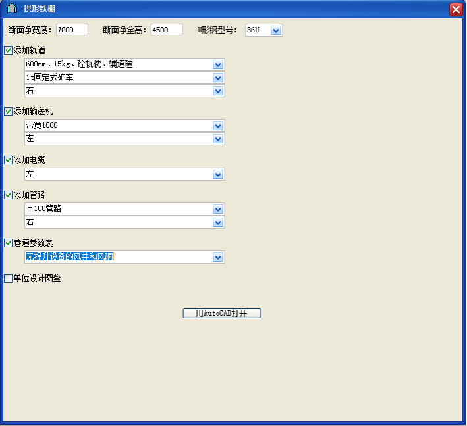Close the 拱形铁棚 dialog window
The height and width of the screenshot is (426, 467).
pyautogui.click(x=455, y=10)
